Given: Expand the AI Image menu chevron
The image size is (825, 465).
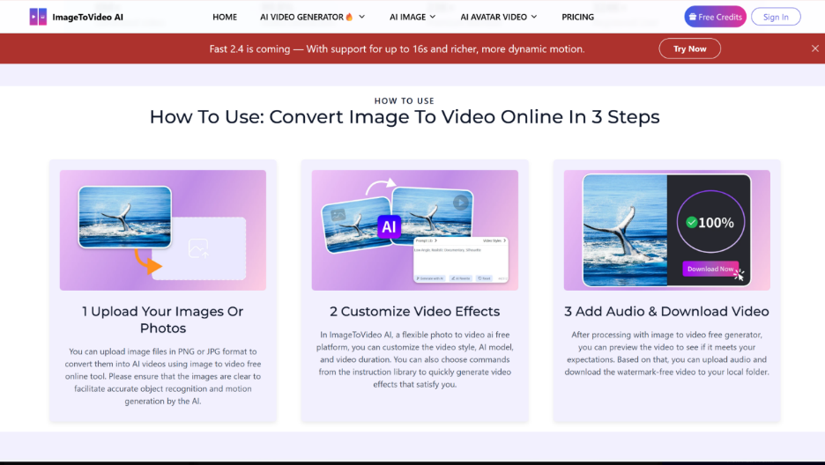Looking at the screenshot, I should [434, 17].
